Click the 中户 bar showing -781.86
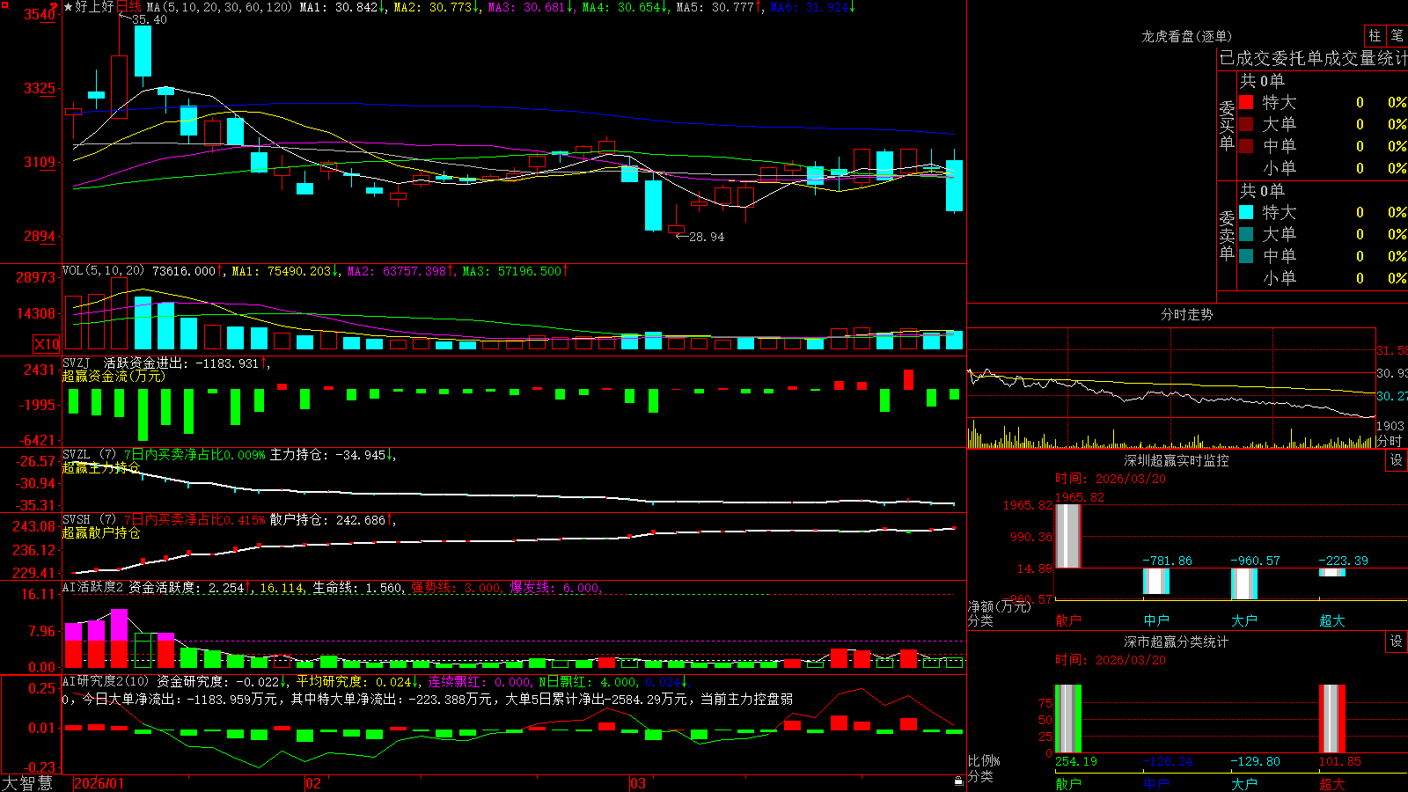Screen dimensions: 1408x792 tap(1156, 581)
